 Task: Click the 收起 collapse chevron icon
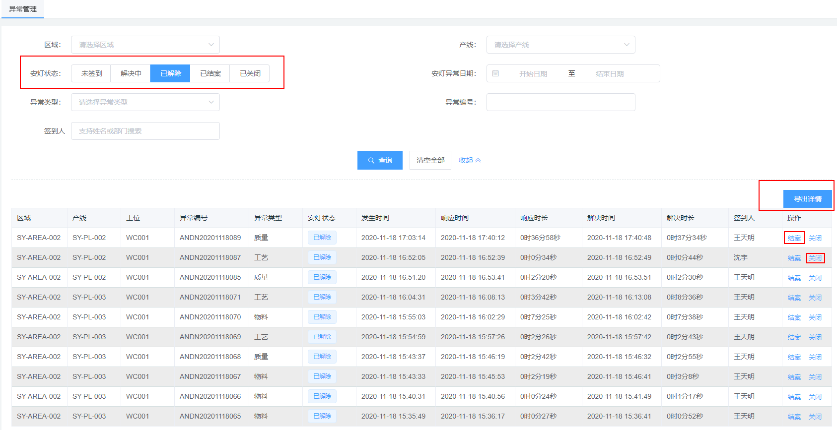(x=478, y=160)
